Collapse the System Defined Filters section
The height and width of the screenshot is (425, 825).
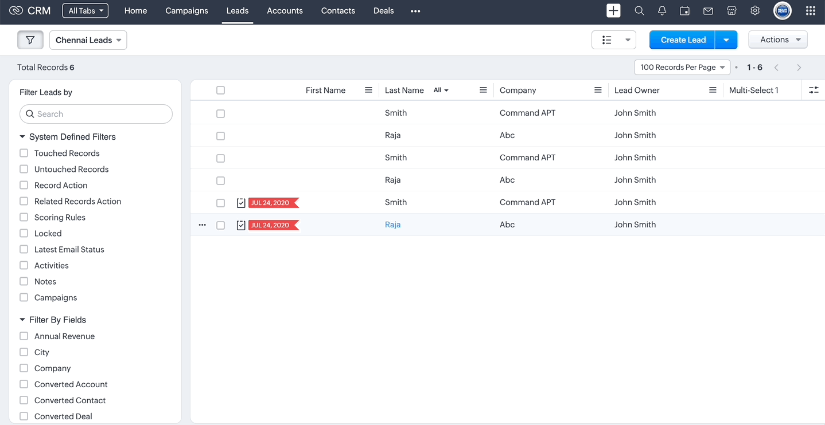coord(22,137)
